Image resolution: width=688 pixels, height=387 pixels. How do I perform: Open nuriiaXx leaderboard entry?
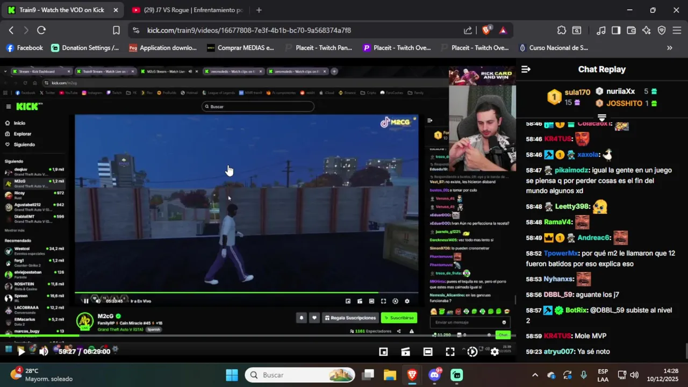(x=620, y=91)
